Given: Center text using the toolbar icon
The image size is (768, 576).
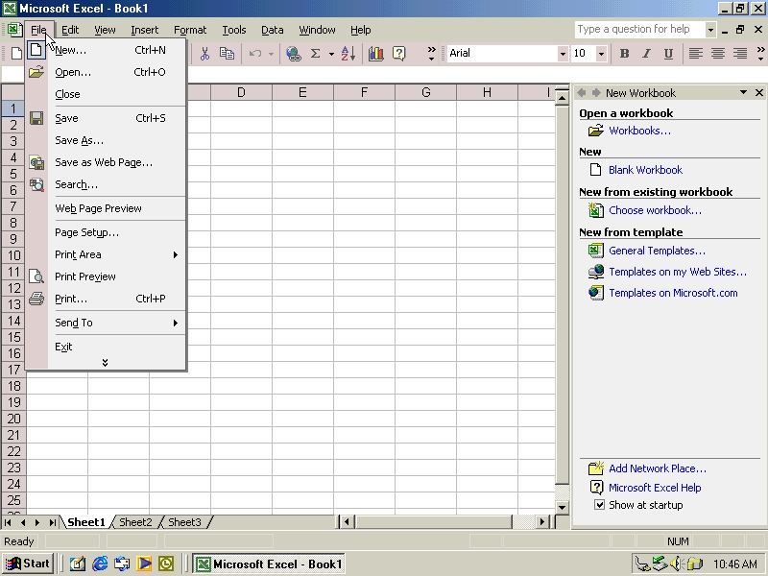Looking at the screenshot, I should 717,54.
